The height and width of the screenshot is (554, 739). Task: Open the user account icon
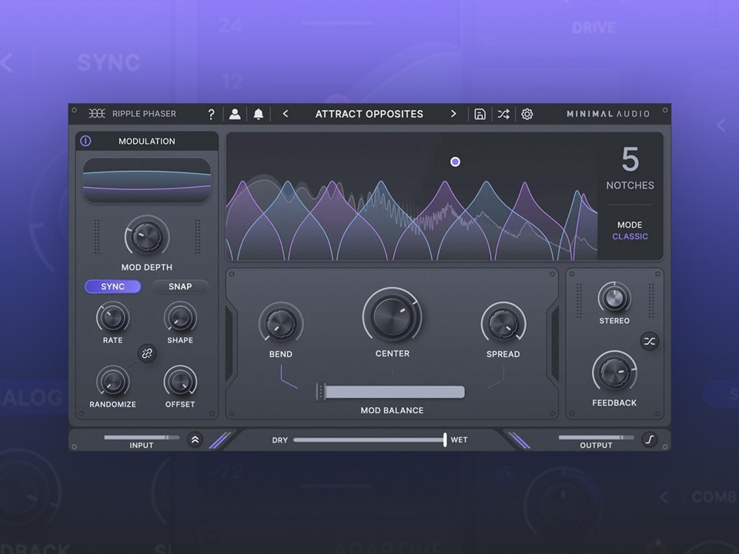(235, 114)
